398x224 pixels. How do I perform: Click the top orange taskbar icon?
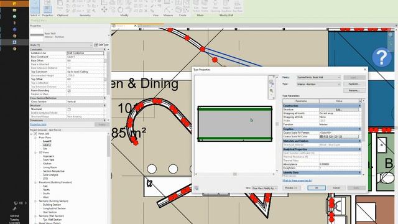(14, 4)
